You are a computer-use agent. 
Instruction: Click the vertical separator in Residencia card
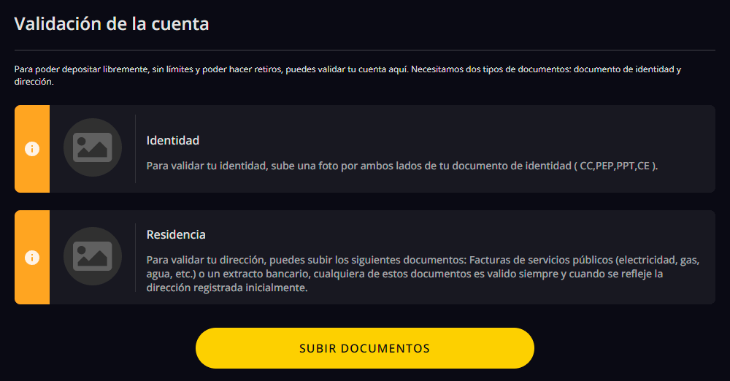[136, 258]
